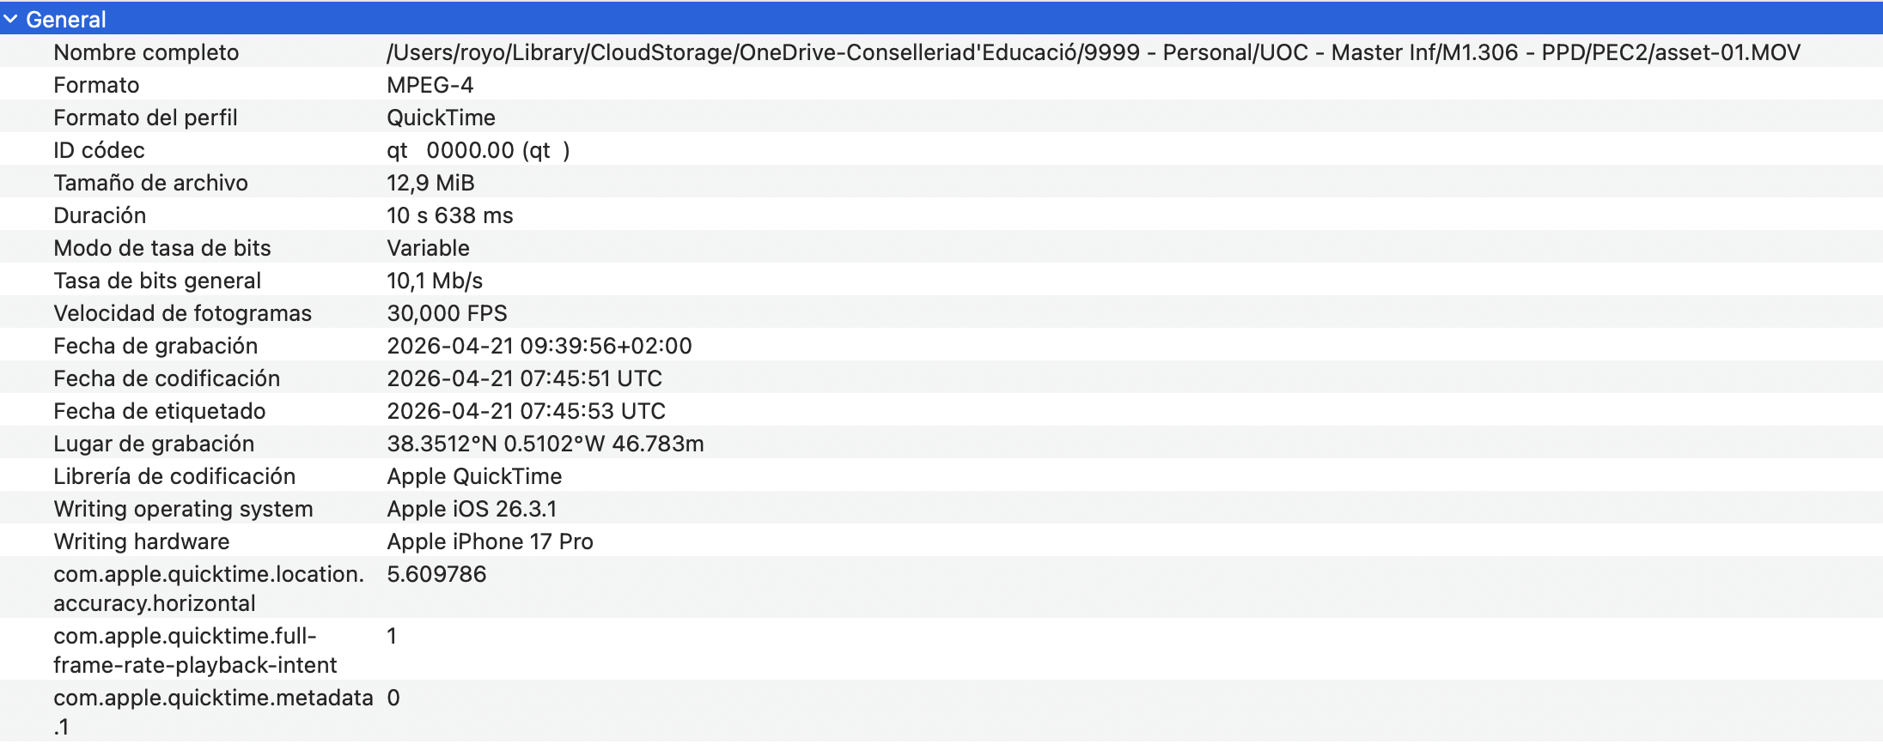Select the Fecha de grabación row label
Screen dimensions: 1883x750
coord(155,346)
